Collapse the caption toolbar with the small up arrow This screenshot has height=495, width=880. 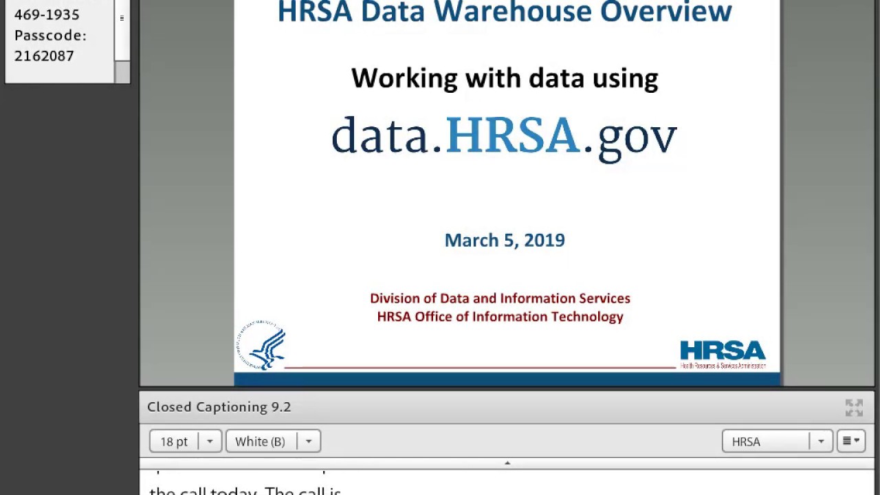507,463
